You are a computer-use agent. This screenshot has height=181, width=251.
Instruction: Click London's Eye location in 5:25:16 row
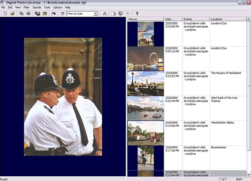[x=219, y=48]
